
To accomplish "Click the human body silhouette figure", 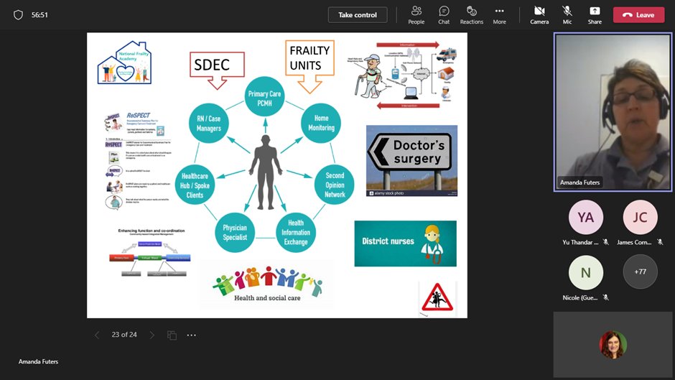I will click(x=266, y=172).
